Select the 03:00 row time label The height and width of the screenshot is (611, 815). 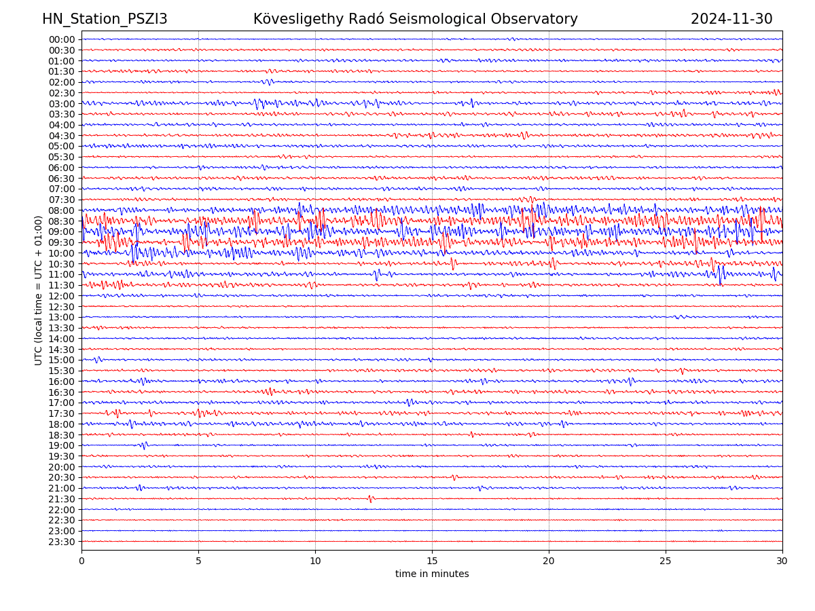[x=62, y=104]
